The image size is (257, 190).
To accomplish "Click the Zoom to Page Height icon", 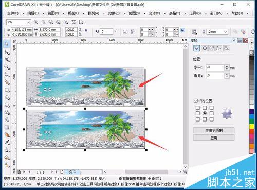I will coord(81,22).
